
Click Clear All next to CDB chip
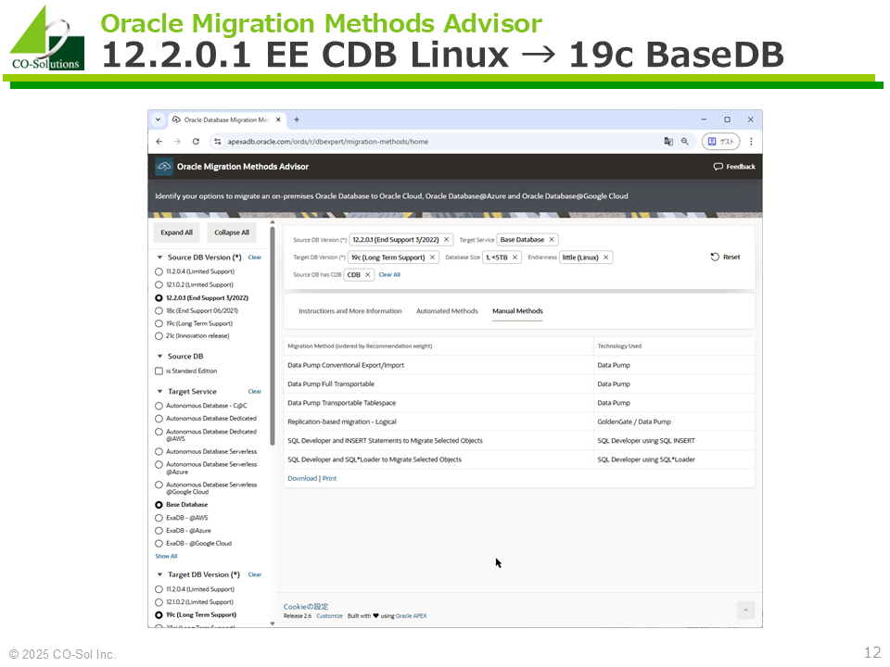tap(389, 275)
